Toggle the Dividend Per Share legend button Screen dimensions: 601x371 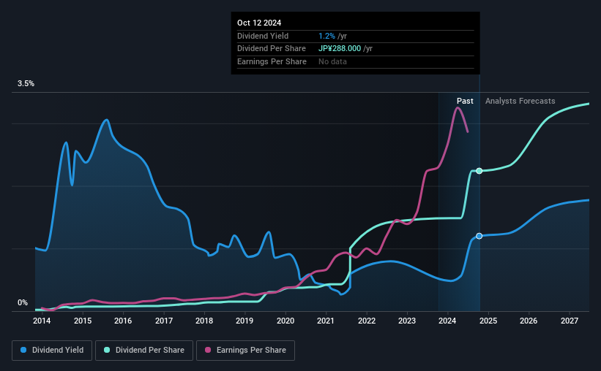144,351
